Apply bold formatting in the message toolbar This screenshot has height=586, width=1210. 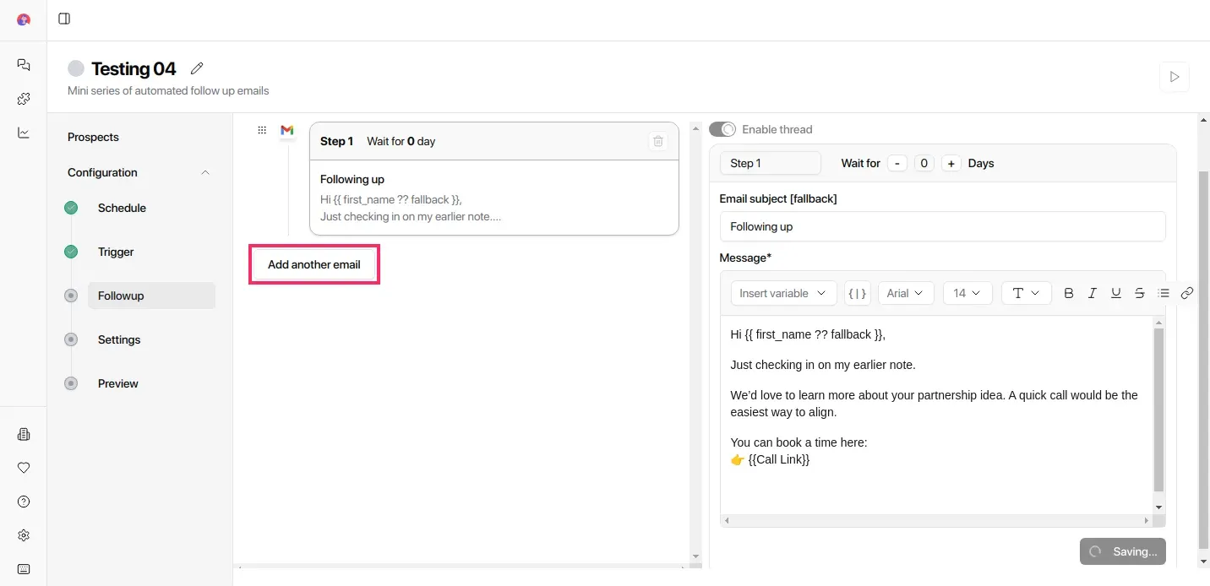tap(1069, 293)
